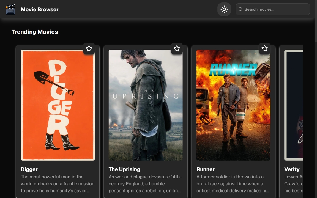Open the Verity poster thumbnail
This screenshot has width=317, height=198.
click(x=294, y=105)
